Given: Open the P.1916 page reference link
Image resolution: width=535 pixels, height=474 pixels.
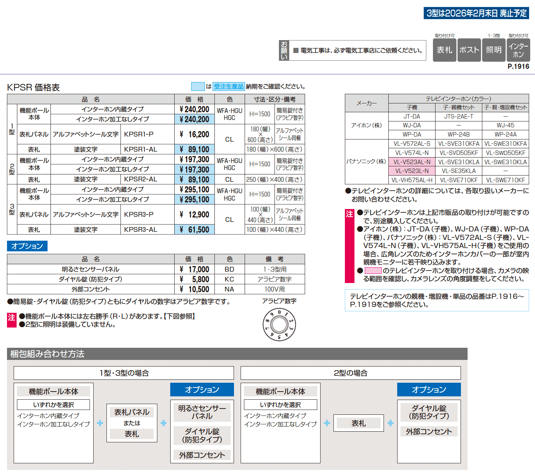Looking at the screenshot, I should pyautogui.click(x=518, y=66).
